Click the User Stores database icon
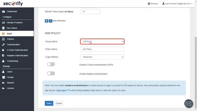 (3, 28)
